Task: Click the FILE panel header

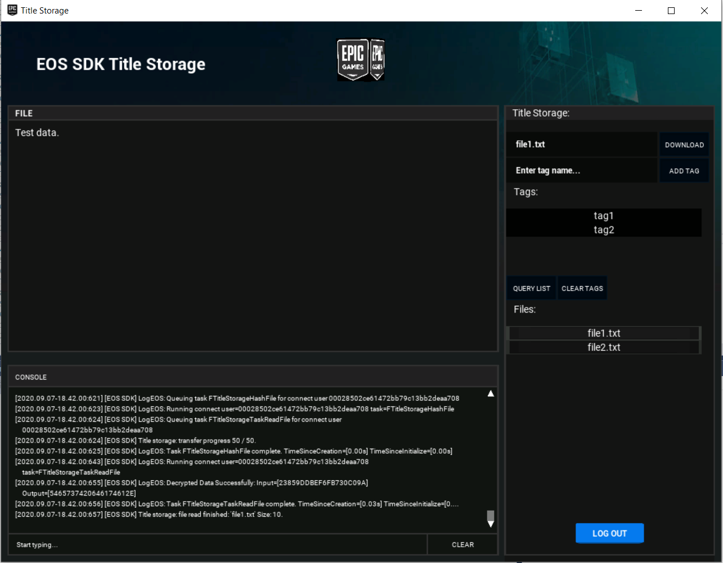Action: tap(253, 113)
